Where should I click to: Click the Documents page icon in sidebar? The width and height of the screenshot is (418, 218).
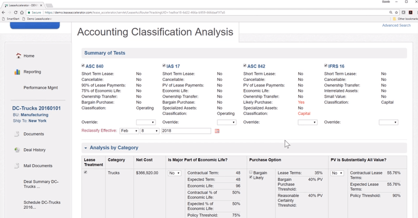coord(17,134)
